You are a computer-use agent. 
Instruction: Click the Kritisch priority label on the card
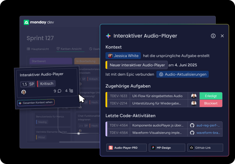pyautogui.click(x=47, y=84)
